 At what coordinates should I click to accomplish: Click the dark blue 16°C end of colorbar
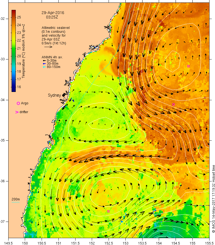[14, 89]
